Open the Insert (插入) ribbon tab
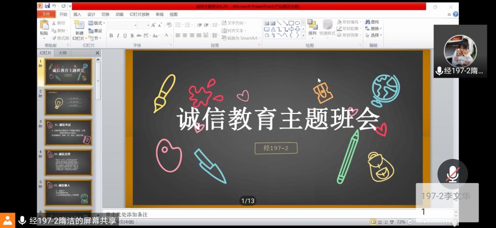The width and height of the screenshot is (496, 228). click(x=77, y=14)
